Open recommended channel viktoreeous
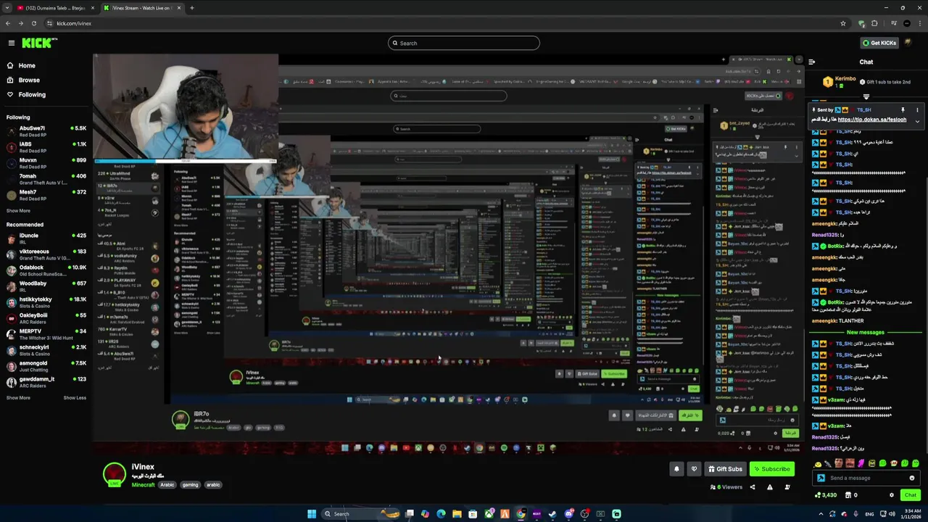928x522 pixels. (x=46, y=254)
